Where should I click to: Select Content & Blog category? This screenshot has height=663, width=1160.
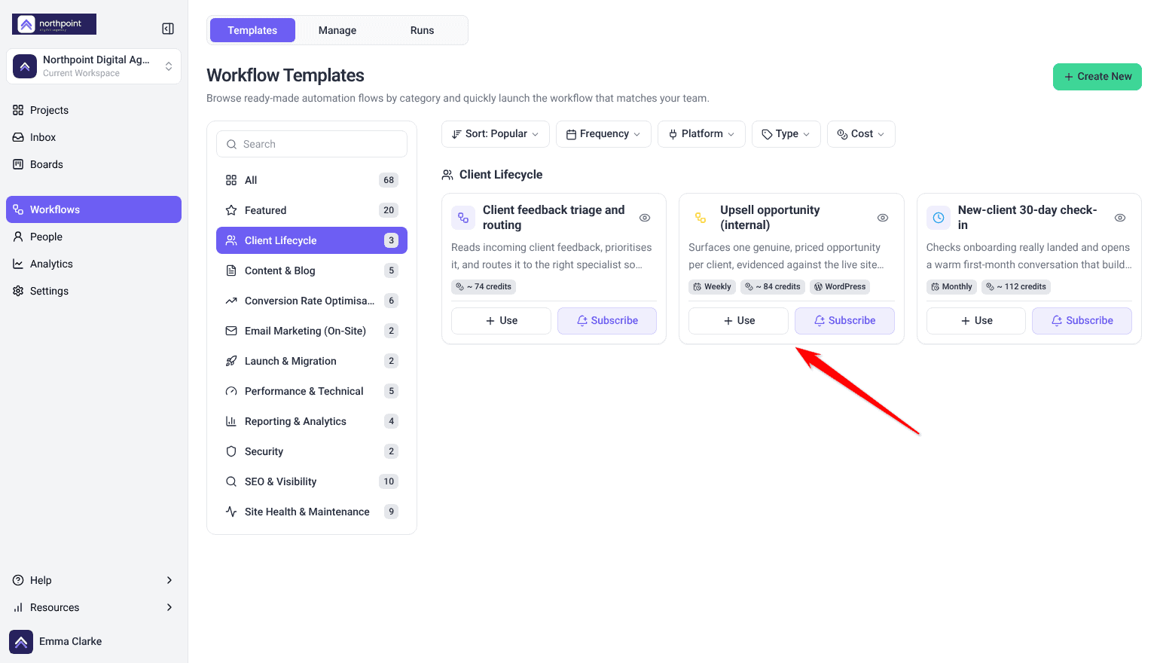[312, 270]
